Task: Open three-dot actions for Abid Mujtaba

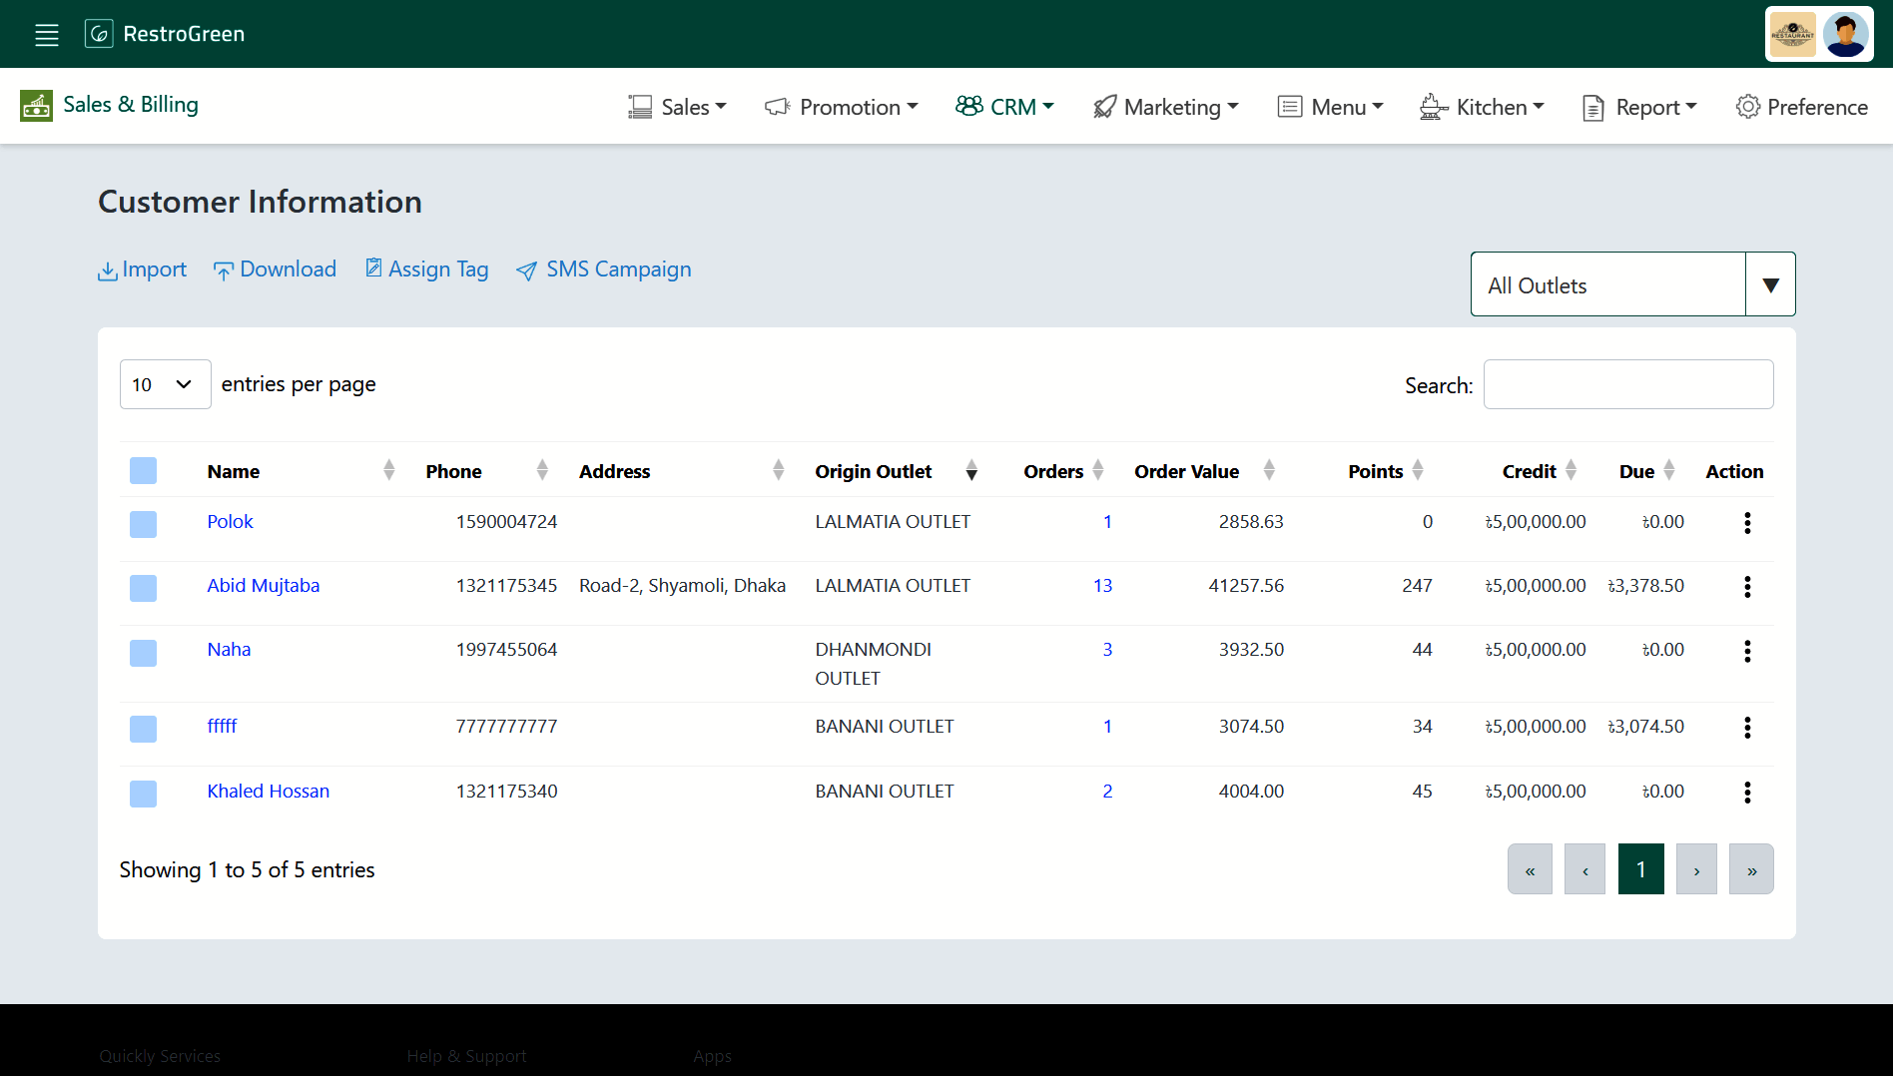Action: coord(1746,587)
